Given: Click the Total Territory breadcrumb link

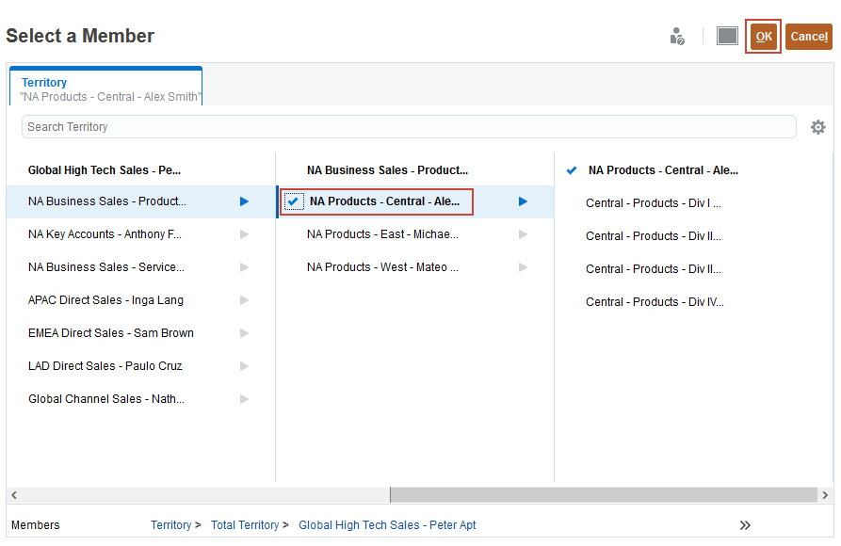Looking at the screenshot, I should [x=245, y=525].
